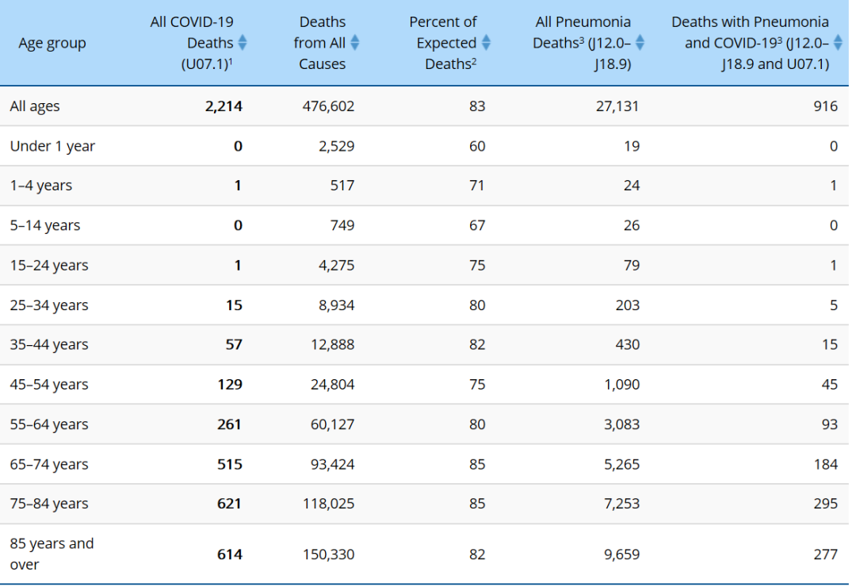Click the 60,127 deaths value
The height and width of the screenshot is (587, 856).
pyautogui.click(x=333, y=424)
